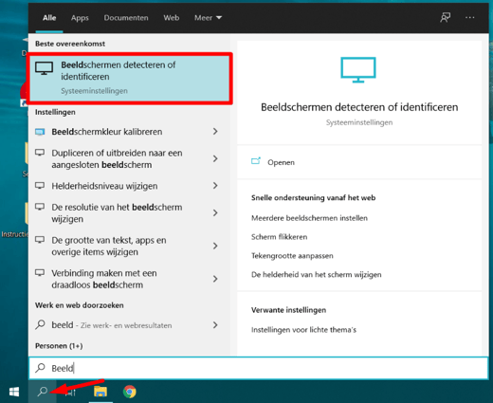This screenshot has height=403, width=493.
Task: Open the Meer dropdown tab
Action: 208,18
